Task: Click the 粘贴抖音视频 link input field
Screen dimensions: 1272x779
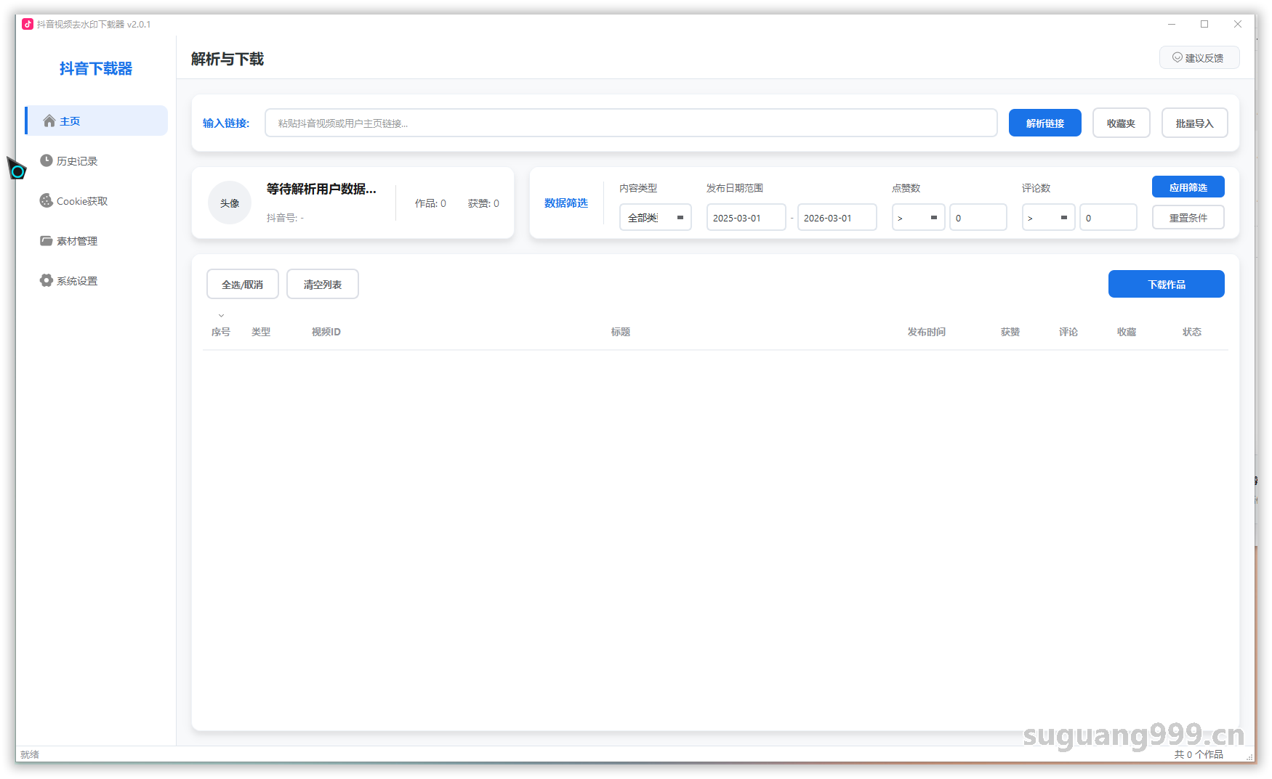Action: 630,123
